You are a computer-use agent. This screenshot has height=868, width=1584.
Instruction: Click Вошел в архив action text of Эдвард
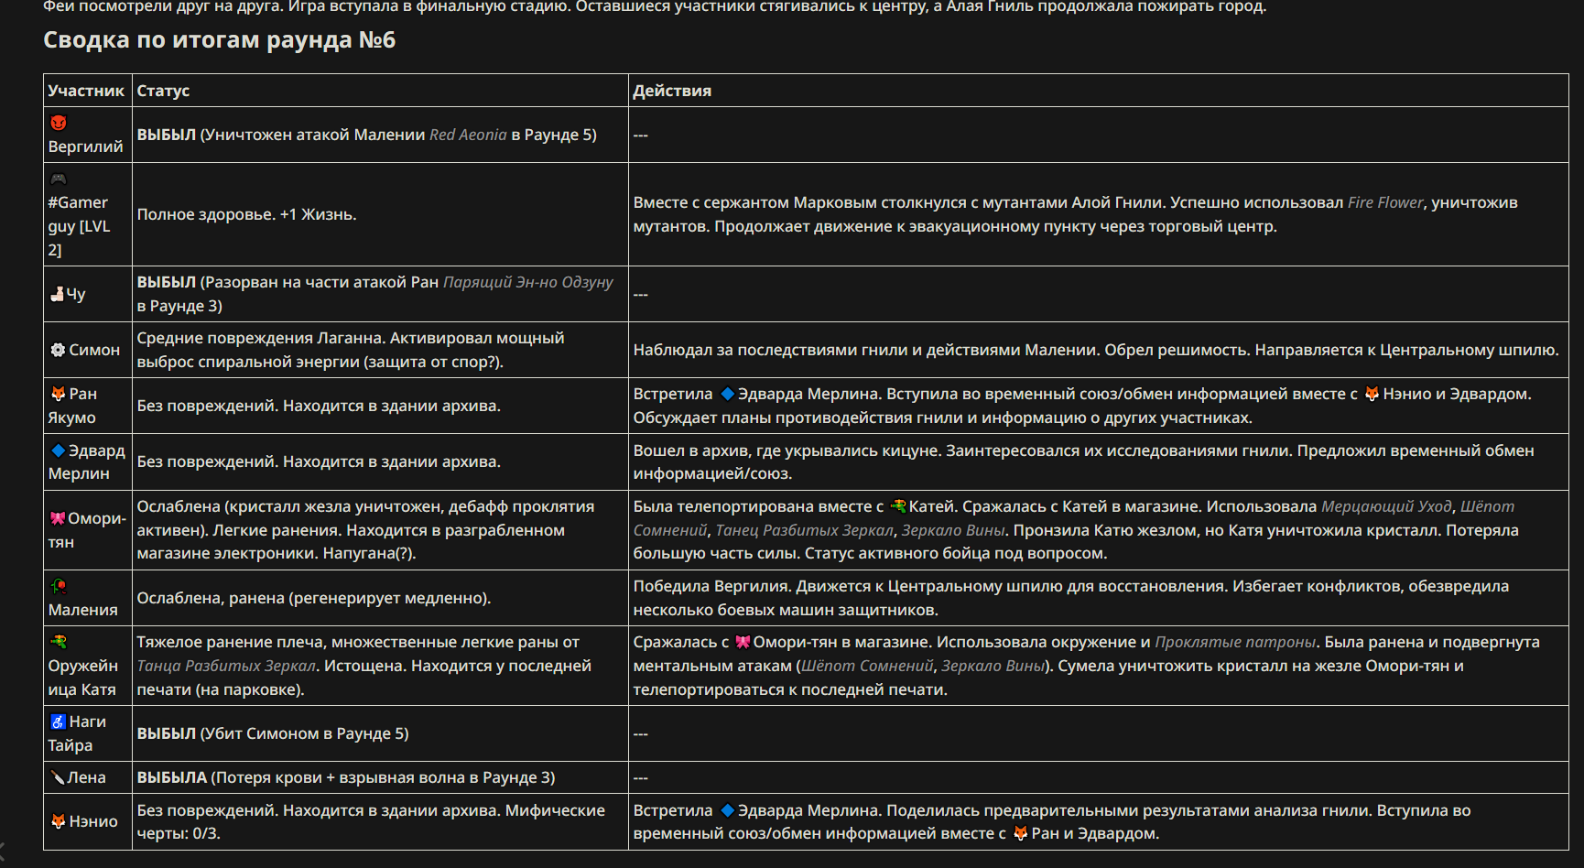[1084, 461]
